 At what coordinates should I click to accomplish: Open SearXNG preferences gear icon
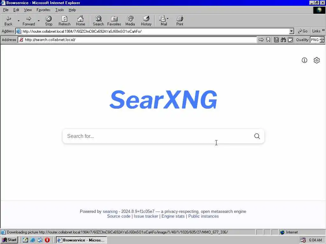tap(317, 60)
